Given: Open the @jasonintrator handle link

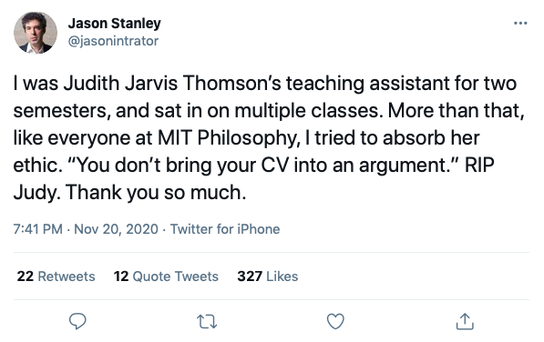Looking at the screenshot, I should [113, 41].
